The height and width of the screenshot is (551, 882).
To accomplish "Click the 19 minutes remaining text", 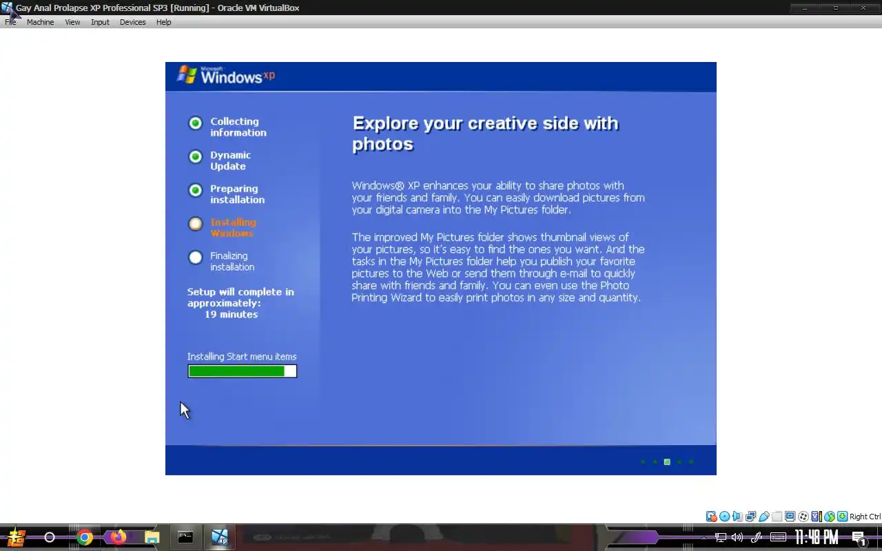I will pyautogui.click(x=231, y=314).
